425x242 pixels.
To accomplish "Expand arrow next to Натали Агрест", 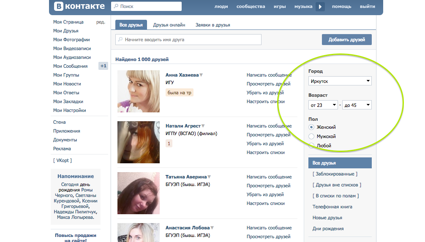I will click(203, 126).
